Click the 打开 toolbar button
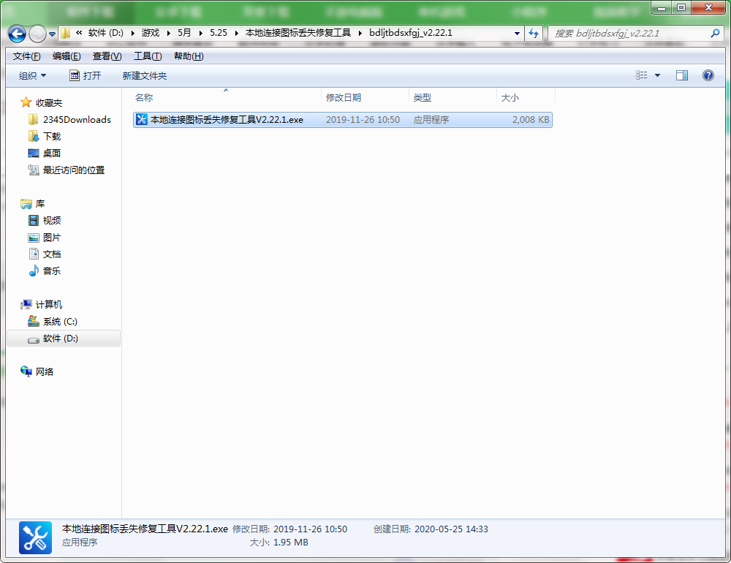 pyautogui.click(x=86, y=75)
